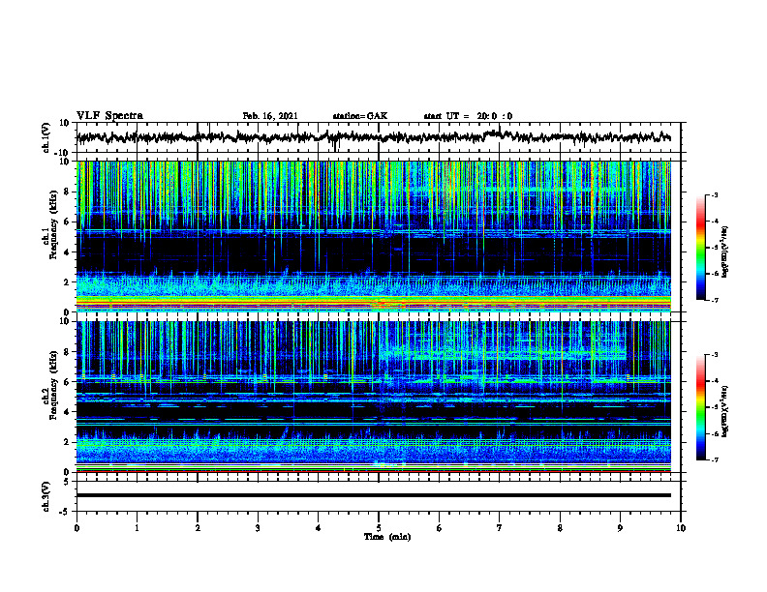Image resolution: width=767 pixels, height=592 pixels.
Task: Click the "ch.1(V)" axis label
Action: click(46, 137)
